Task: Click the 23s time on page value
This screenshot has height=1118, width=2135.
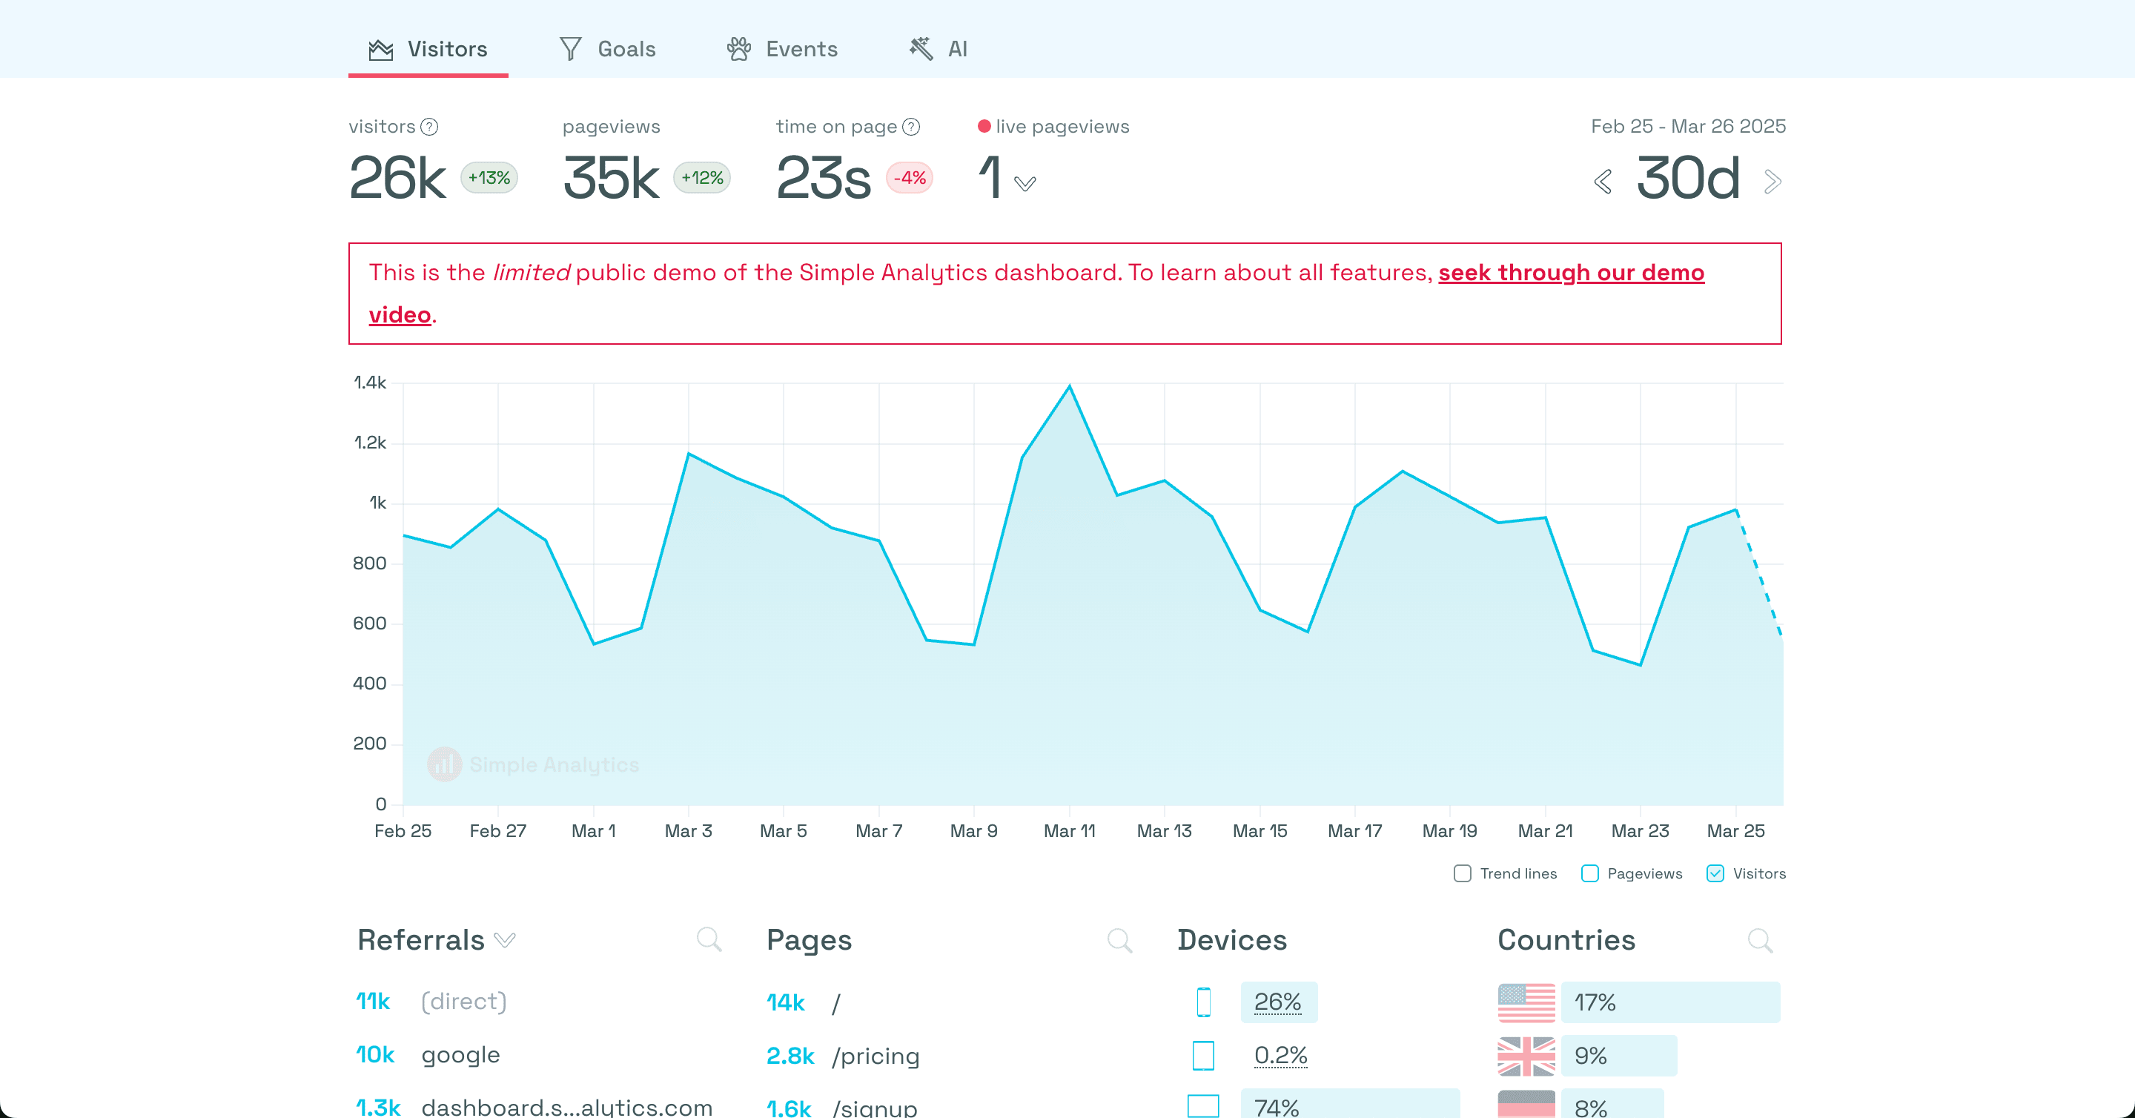Action: tap(824, 178)
